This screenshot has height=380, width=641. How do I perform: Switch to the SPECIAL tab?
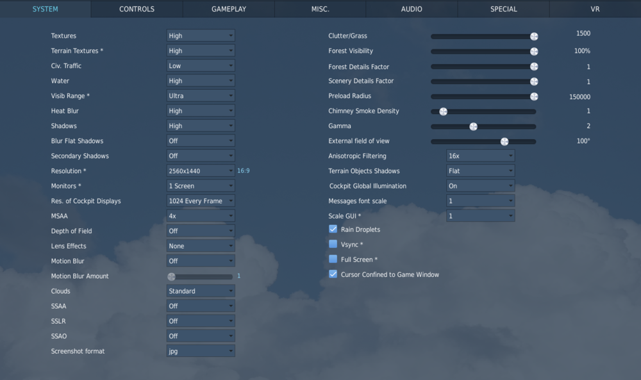click(x=503, y=9)
